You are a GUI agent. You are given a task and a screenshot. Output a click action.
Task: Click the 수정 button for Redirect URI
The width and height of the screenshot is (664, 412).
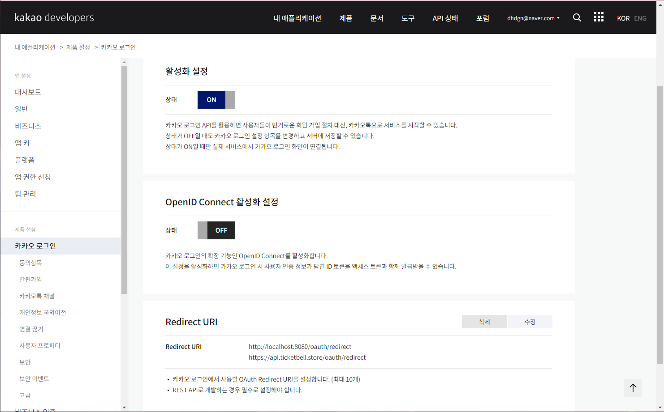pyautogui.click(x=530, y=322)
